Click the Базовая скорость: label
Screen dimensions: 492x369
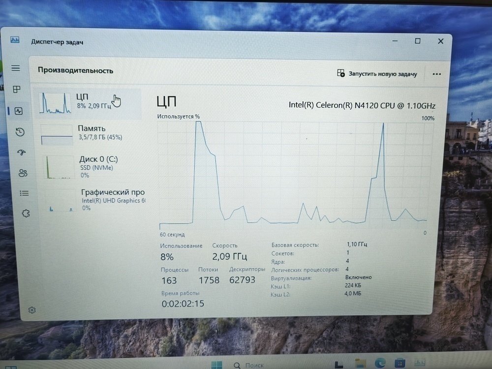pos(295,245)
